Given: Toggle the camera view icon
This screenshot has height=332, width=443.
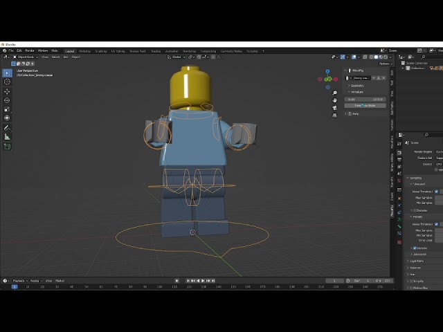Looking at the screenshot, I should [x=335, y=108].
